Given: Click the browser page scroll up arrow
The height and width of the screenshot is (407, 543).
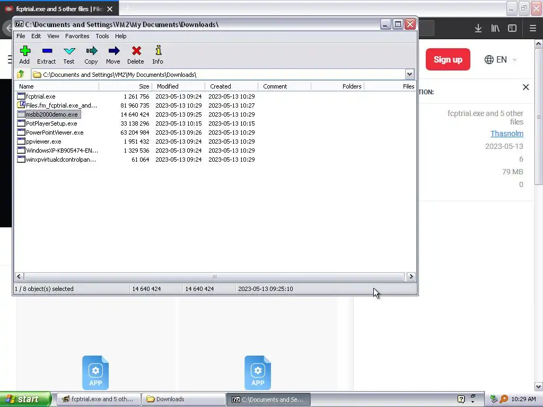Looking at the screenshot, I should tap(538, 43).
